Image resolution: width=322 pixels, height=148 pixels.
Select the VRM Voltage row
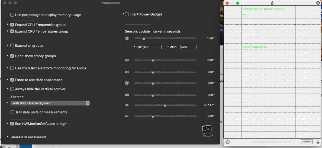click(x=272, y=34)
